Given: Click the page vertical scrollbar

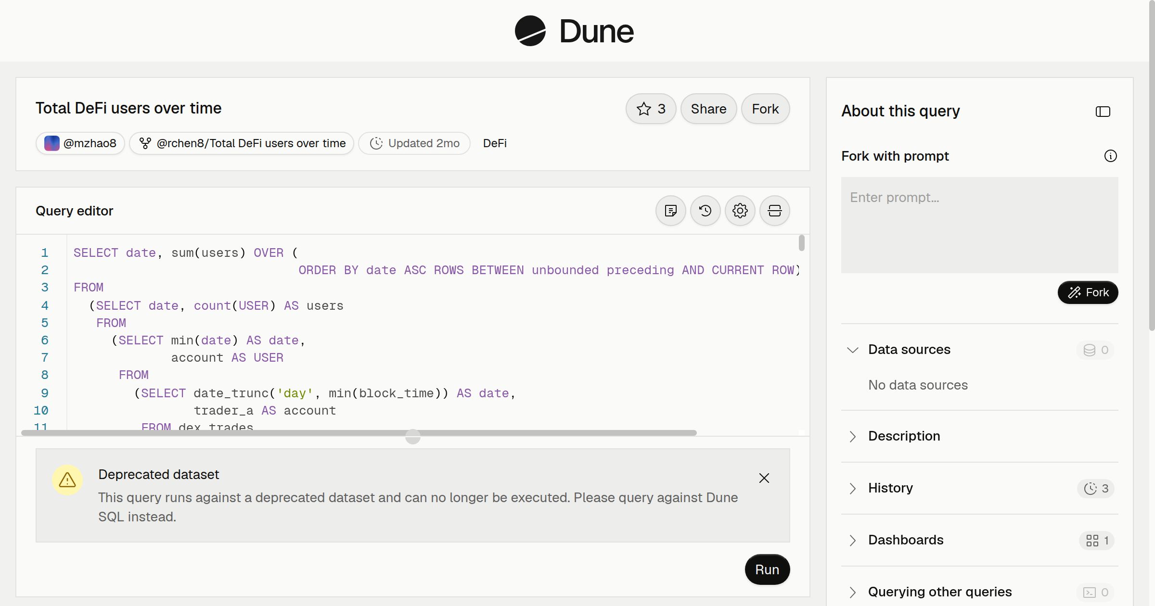Looking at the screenshot, I should tap(1151, 165).
